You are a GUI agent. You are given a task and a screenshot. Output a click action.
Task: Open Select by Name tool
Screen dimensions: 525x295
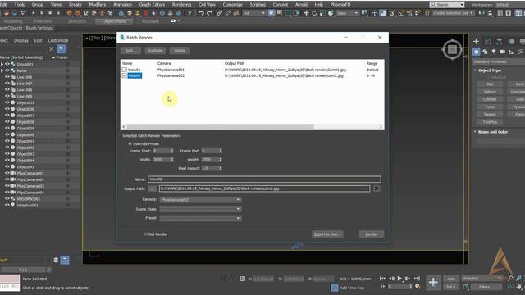[280, 13]
